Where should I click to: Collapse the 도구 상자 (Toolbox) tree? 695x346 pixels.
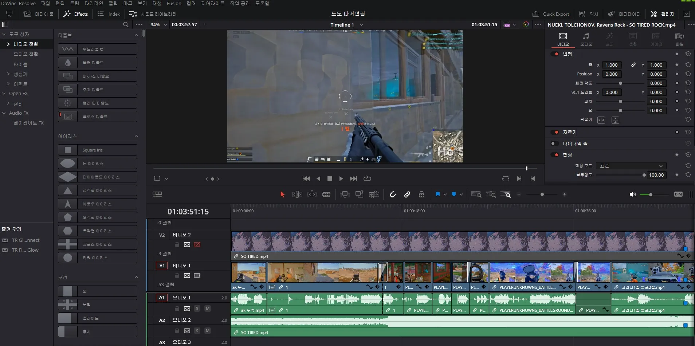pyautogui.click(x=4, y=34)
